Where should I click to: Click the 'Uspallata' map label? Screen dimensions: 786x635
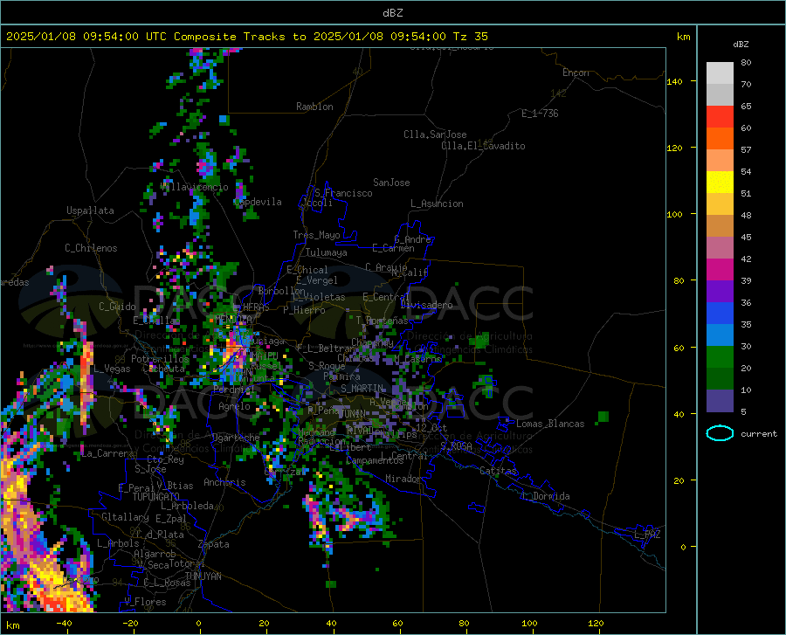(90, 211)
